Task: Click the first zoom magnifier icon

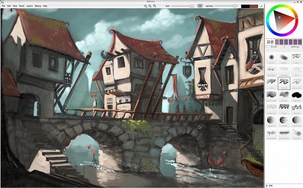Action: pos(145,6)
